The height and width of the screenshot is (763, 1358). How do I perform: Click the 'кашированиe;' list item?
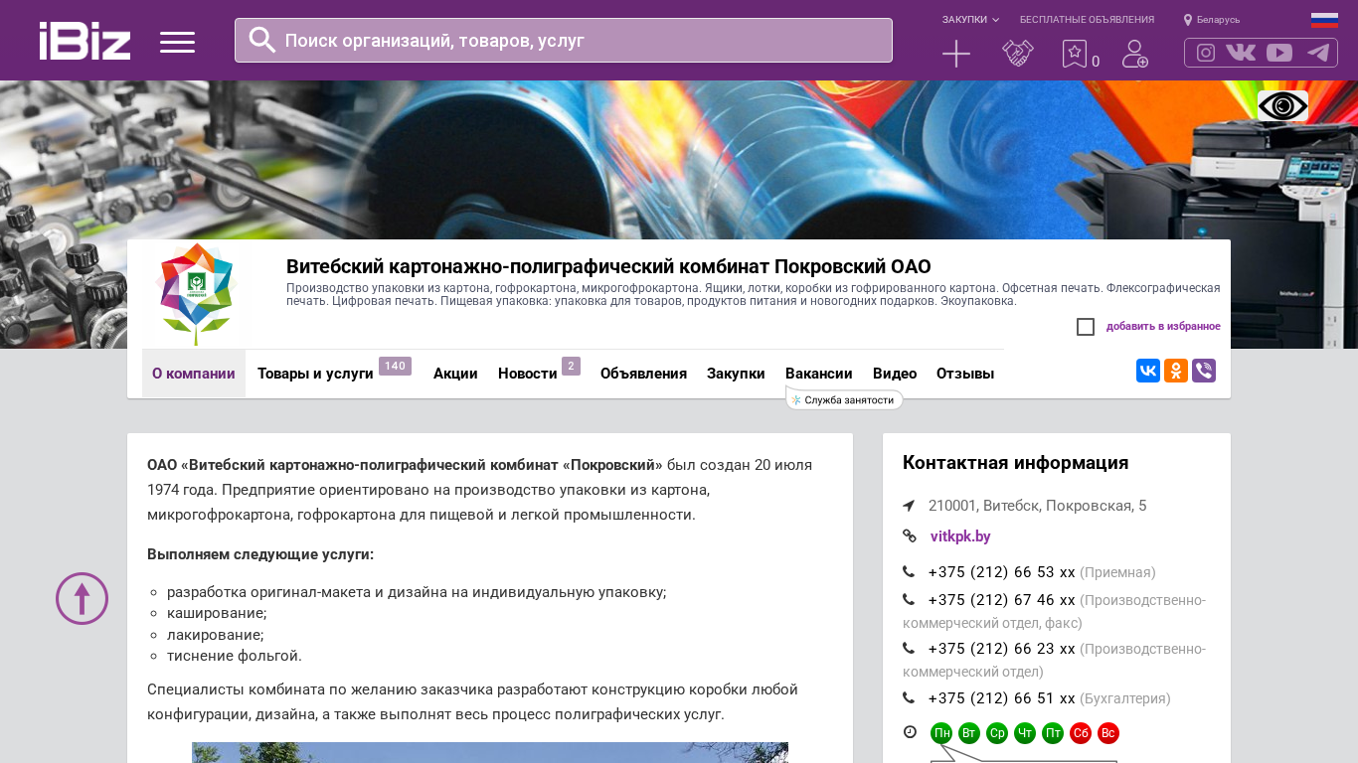(x=217, y=613)
